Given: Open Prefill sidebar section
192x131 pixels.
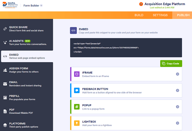Looking at the screenshot, I should click(27, 98).
